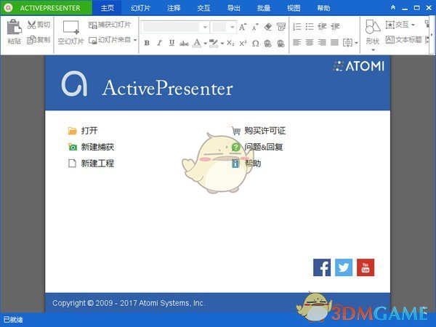Click the decrease indent icon
This screenshot has height=327, width=436.
coord(322,27)
